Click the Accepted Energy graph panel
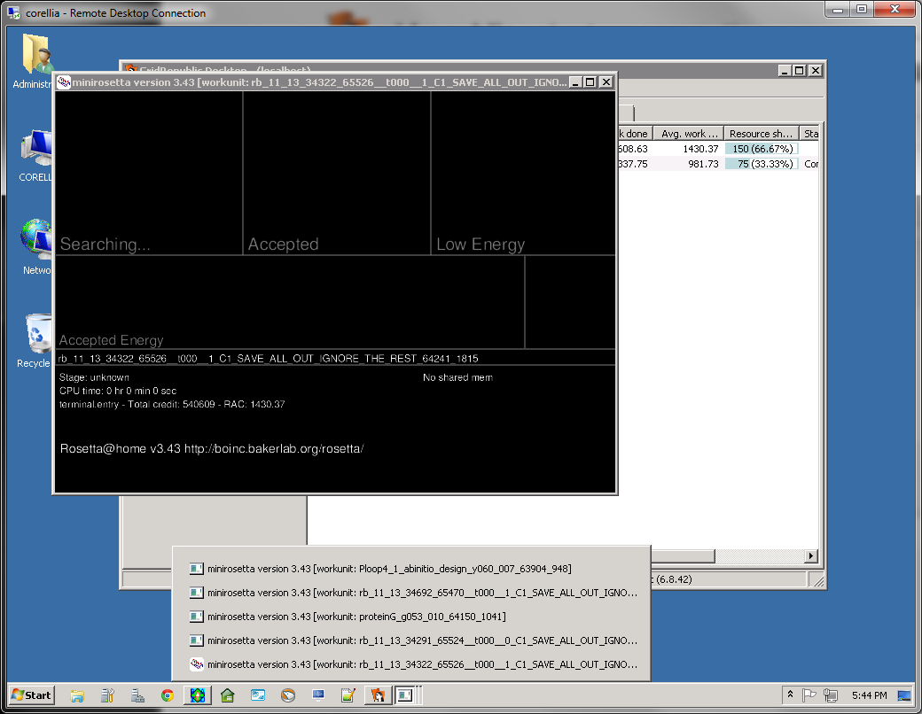The height and width of the screenshot is (714, 922). point(290,302)
